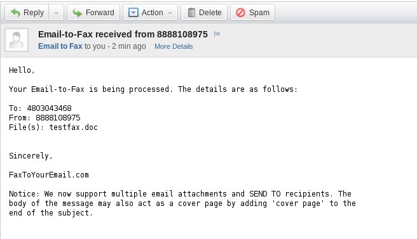Toggle the flag next to the subject
The height and width of the screenshot is (239, 417).
(x=217, y=34)
